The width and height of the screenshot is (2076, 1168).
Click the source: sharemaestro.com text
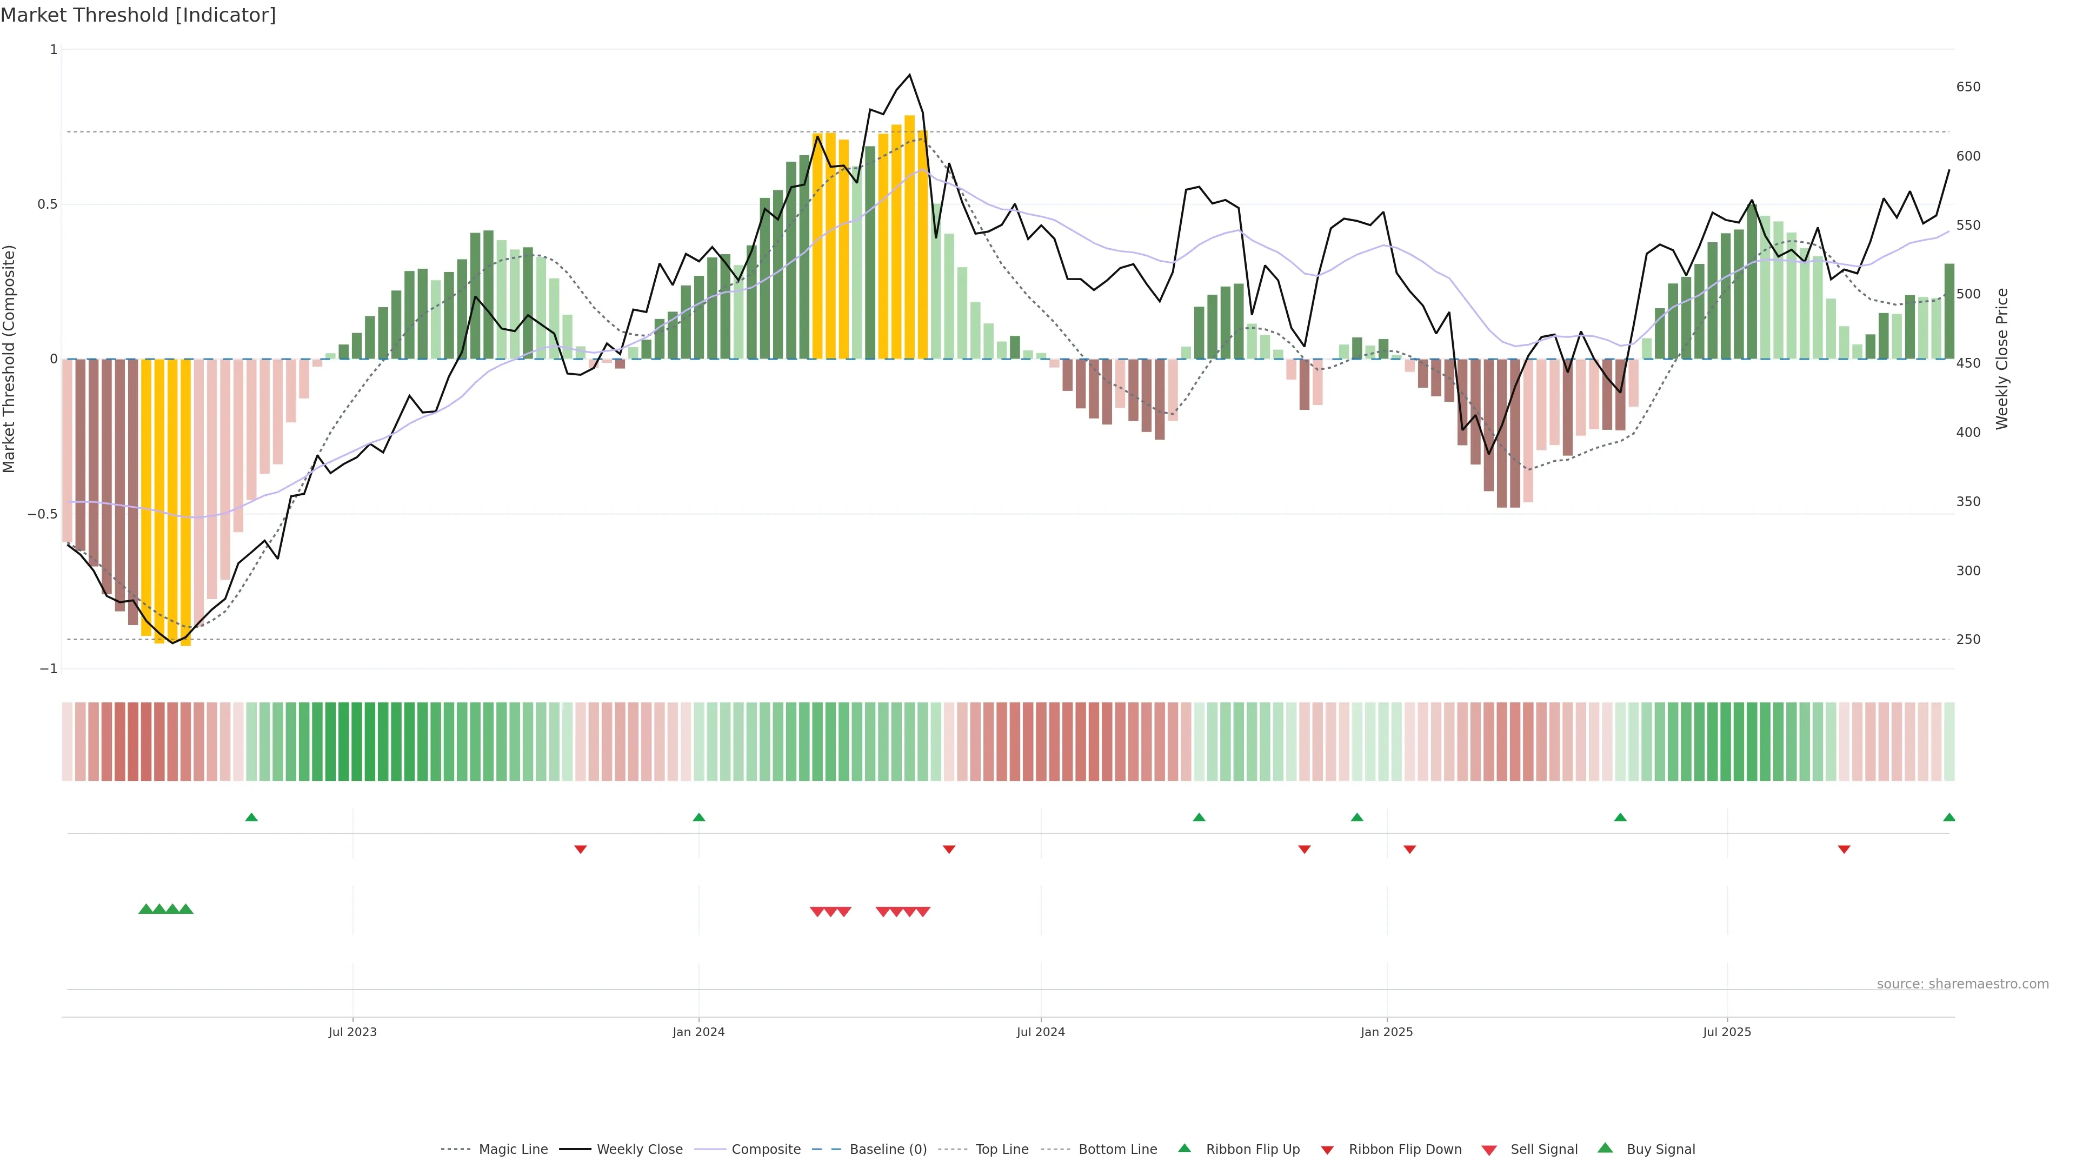1962,984
